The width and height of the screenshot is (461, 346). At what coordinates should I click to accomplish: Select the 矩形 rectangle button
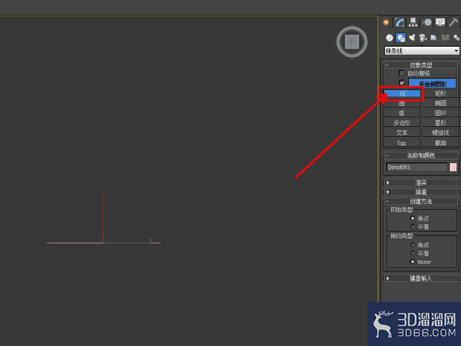point(440,93)
